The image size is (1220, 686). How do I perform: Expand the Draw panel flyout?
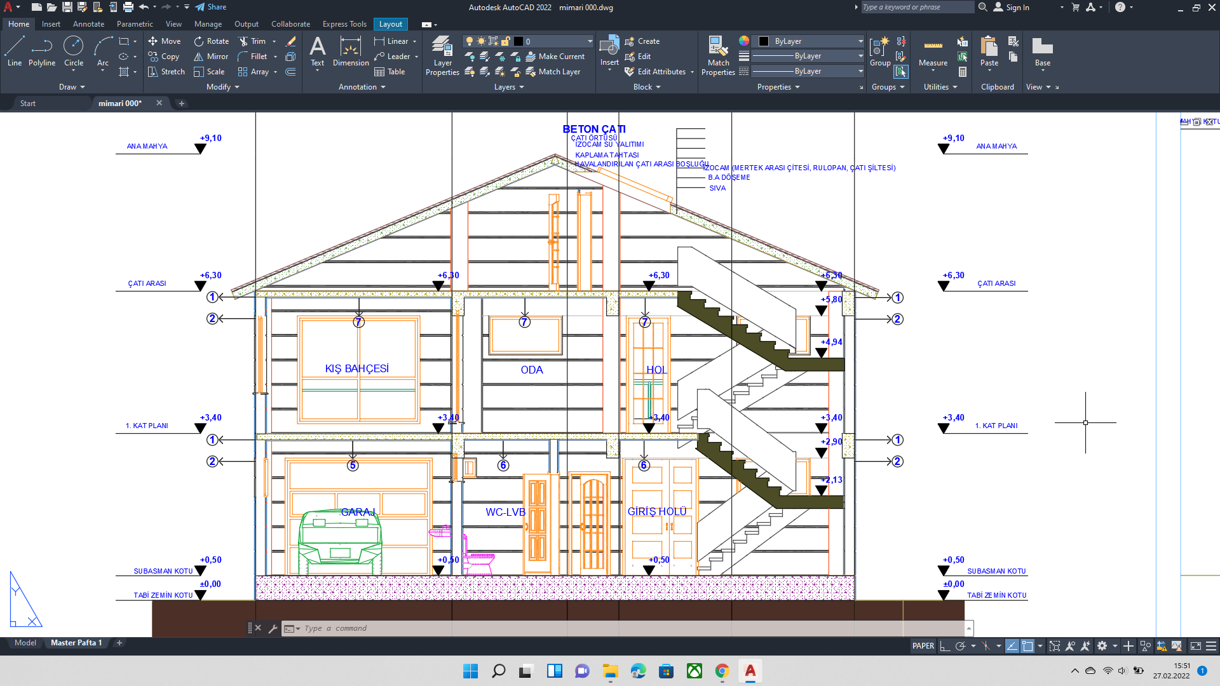72,87
